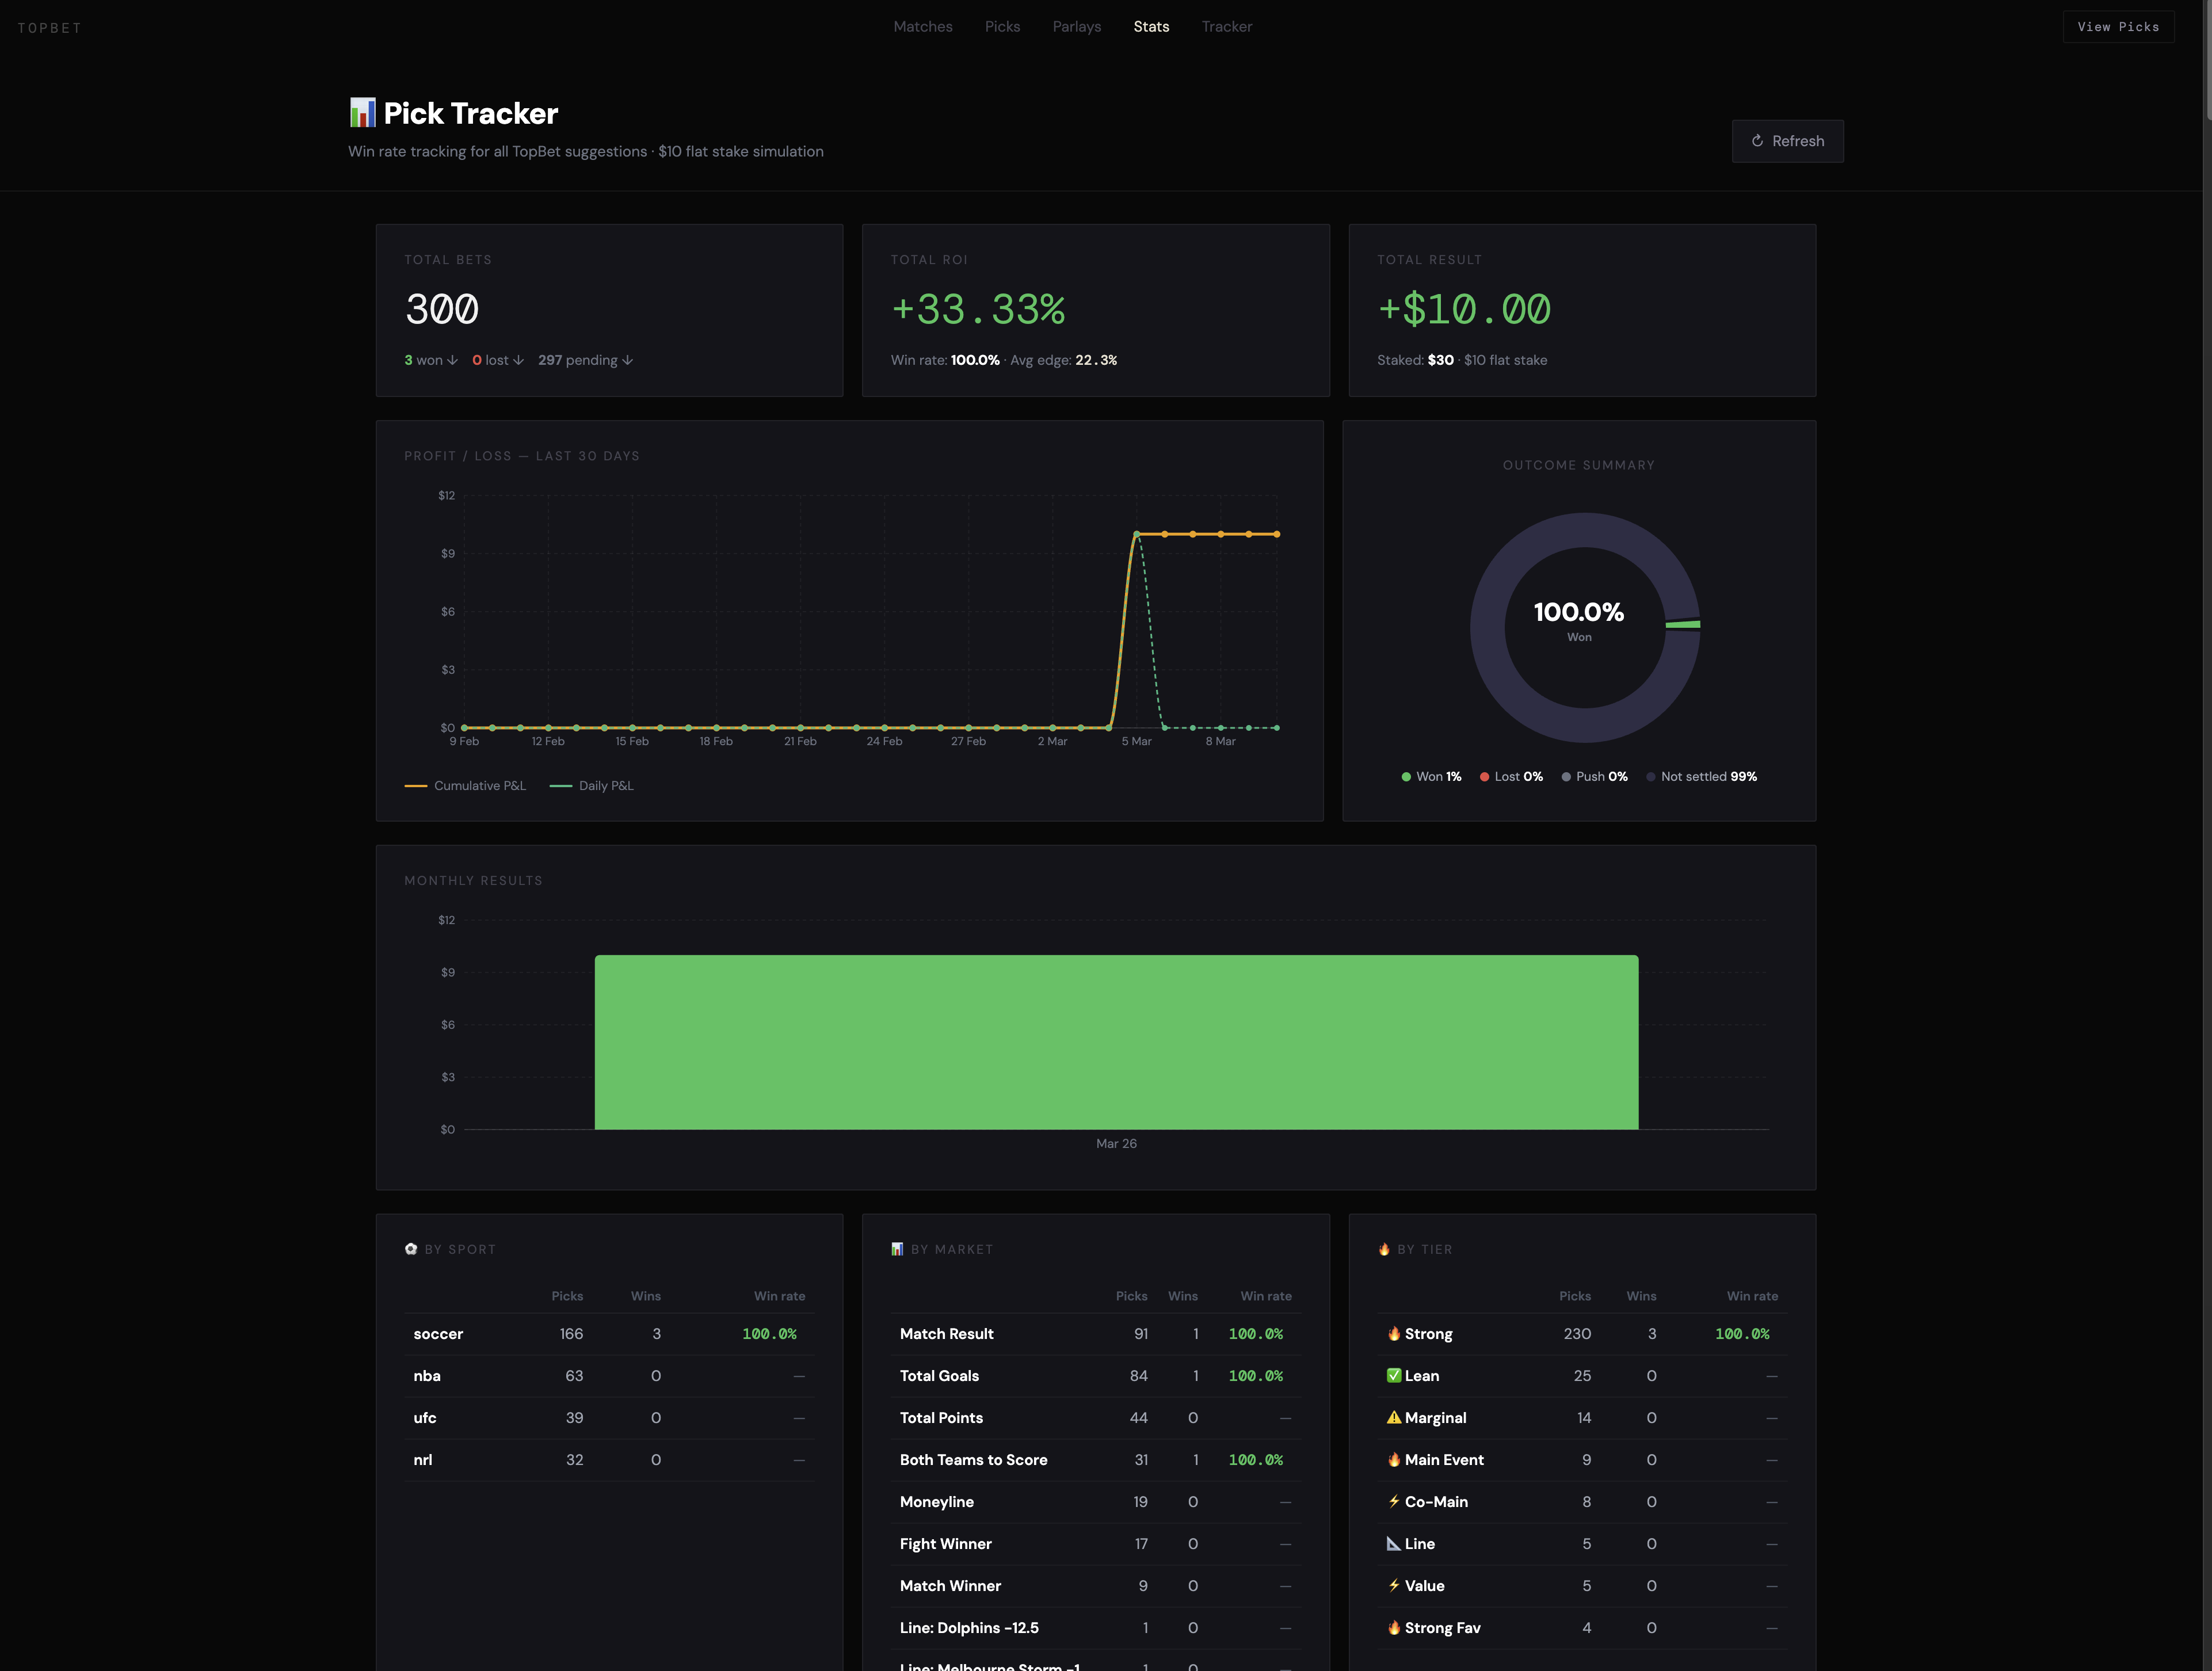Viewport: 2212px width, 1671px height.
Task: Click the refresh circular arrow icon
Action: pos(1758,141)
